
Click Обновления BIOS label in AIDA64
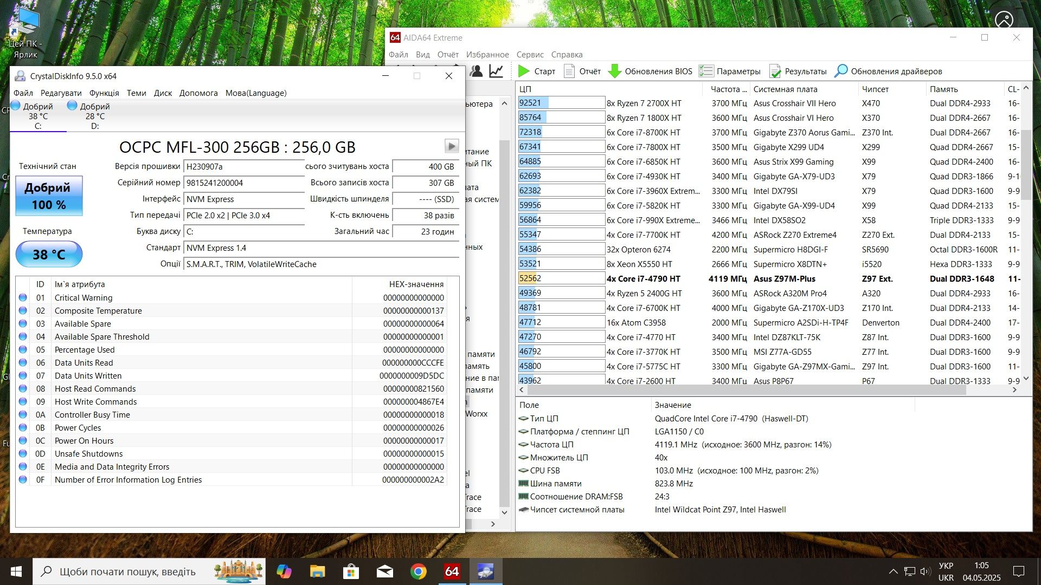(658, 71)
